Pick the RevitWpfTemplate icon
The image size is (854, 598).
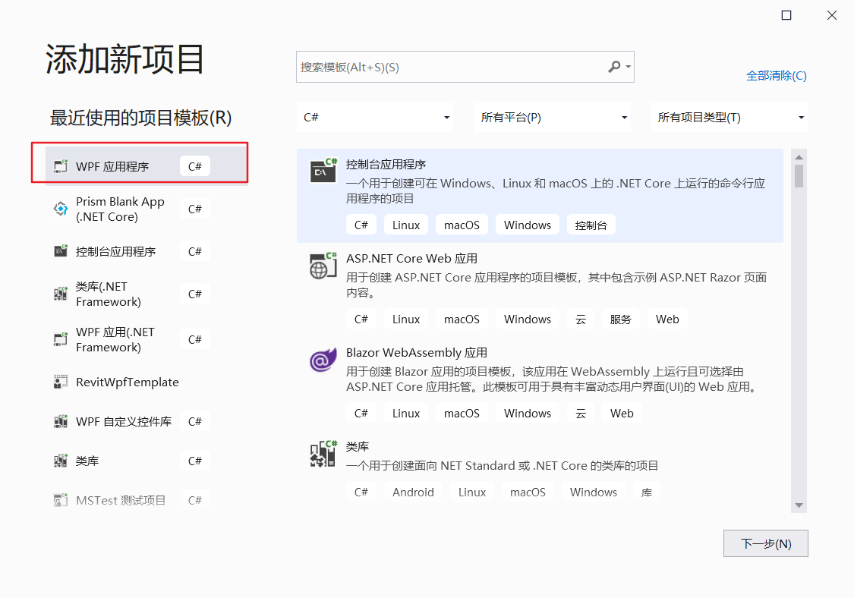pyautogui.click(x=61, y=382)
